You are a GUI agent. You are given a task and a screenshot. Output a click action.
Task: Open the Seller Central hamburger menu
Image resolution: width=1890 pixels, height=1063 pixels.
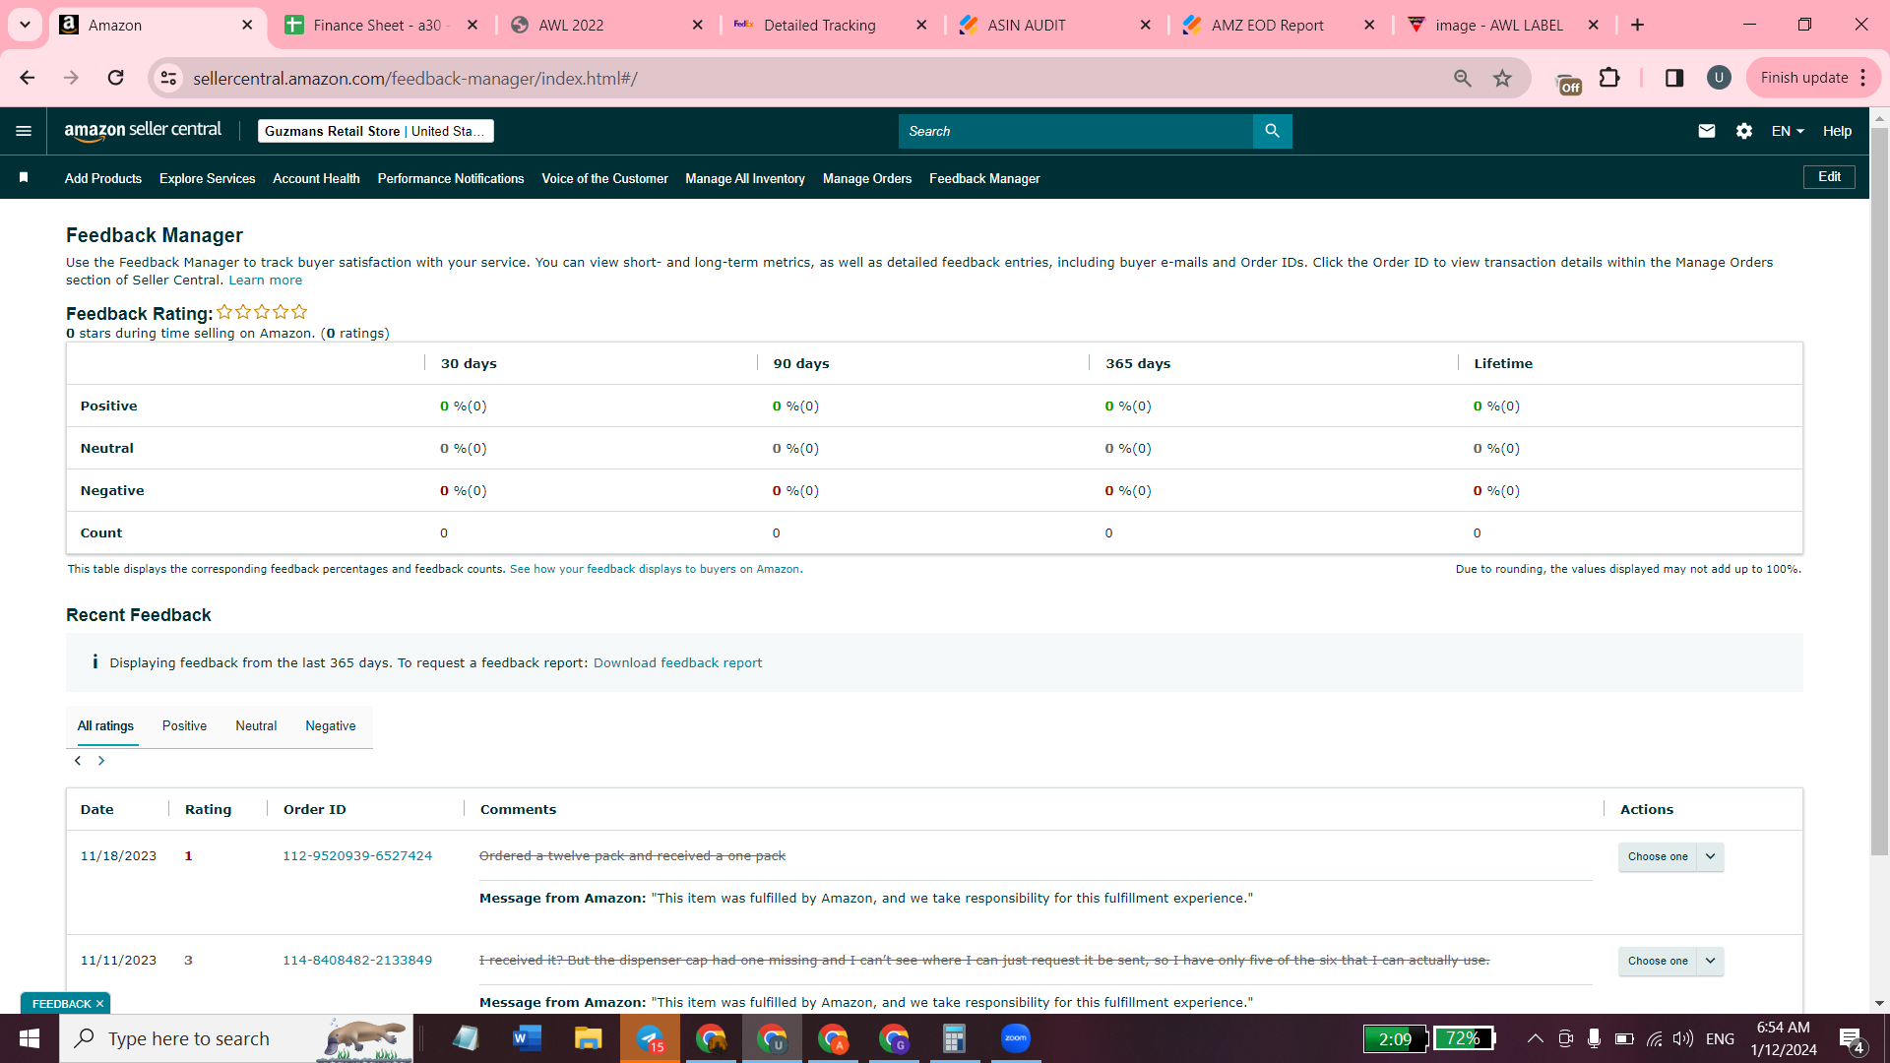(x=24, y=131)
